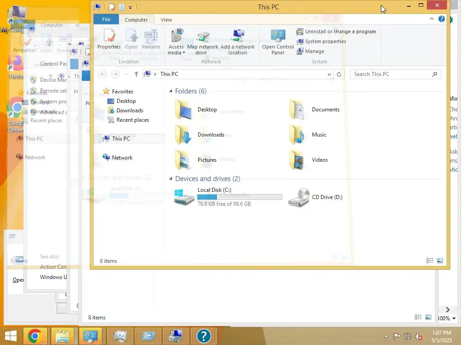The height and width of the screenshot is (345, 461).
Task: Select Local Disk (C:) drive icon
Action: tap(184, 197)
